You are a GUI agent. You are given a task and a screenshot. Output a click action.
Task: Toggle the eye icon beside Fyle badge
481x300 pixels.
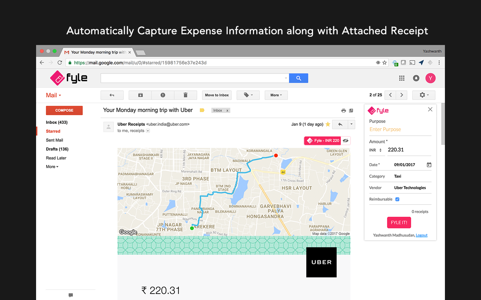[x=346, y=141]
